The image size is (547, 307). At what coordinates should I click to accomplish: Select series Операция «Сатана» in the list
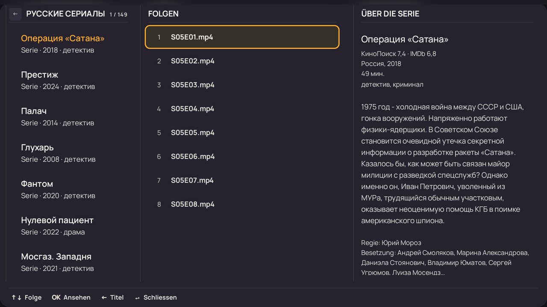point(73,44)
